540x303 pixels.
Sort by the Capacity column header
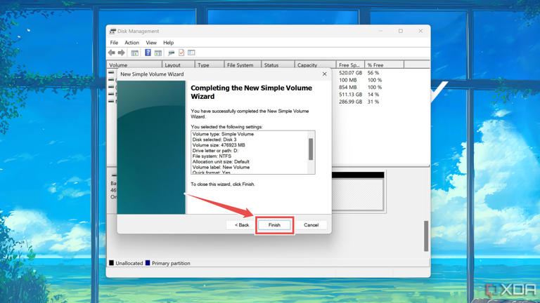314,65
